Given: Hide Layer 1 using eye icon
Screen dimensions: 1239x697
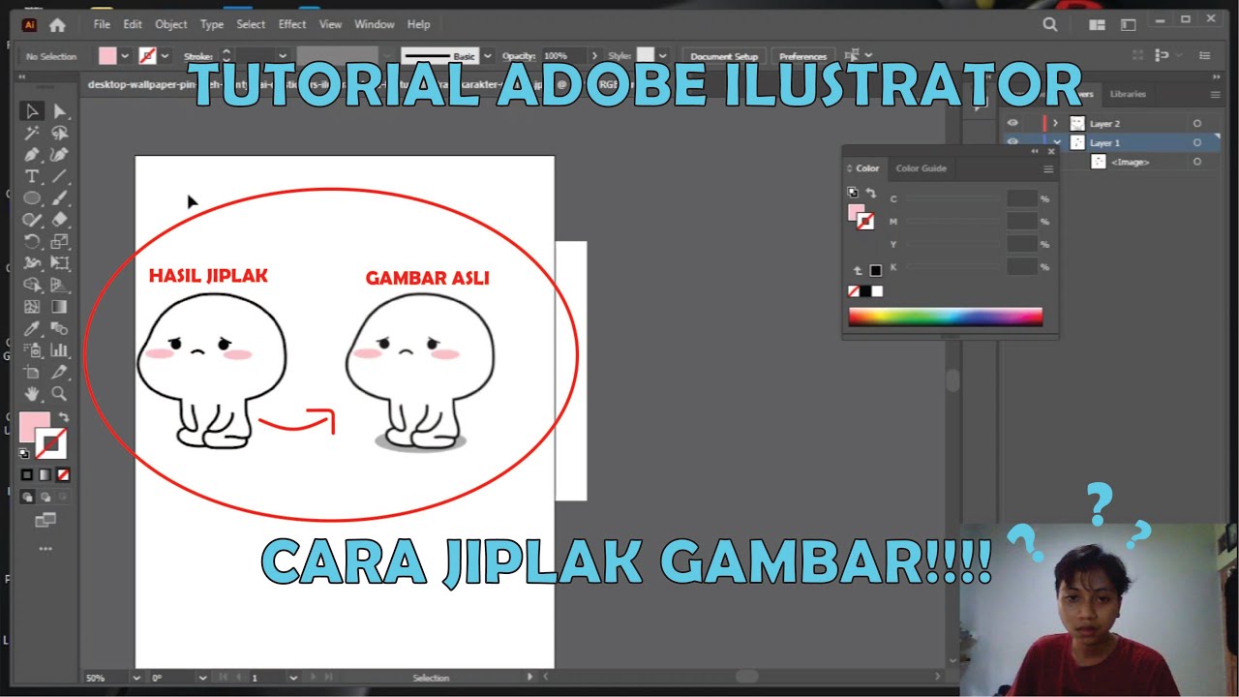Looking at the screenshot, I should pyautogui.click(x=1012, y=142).
